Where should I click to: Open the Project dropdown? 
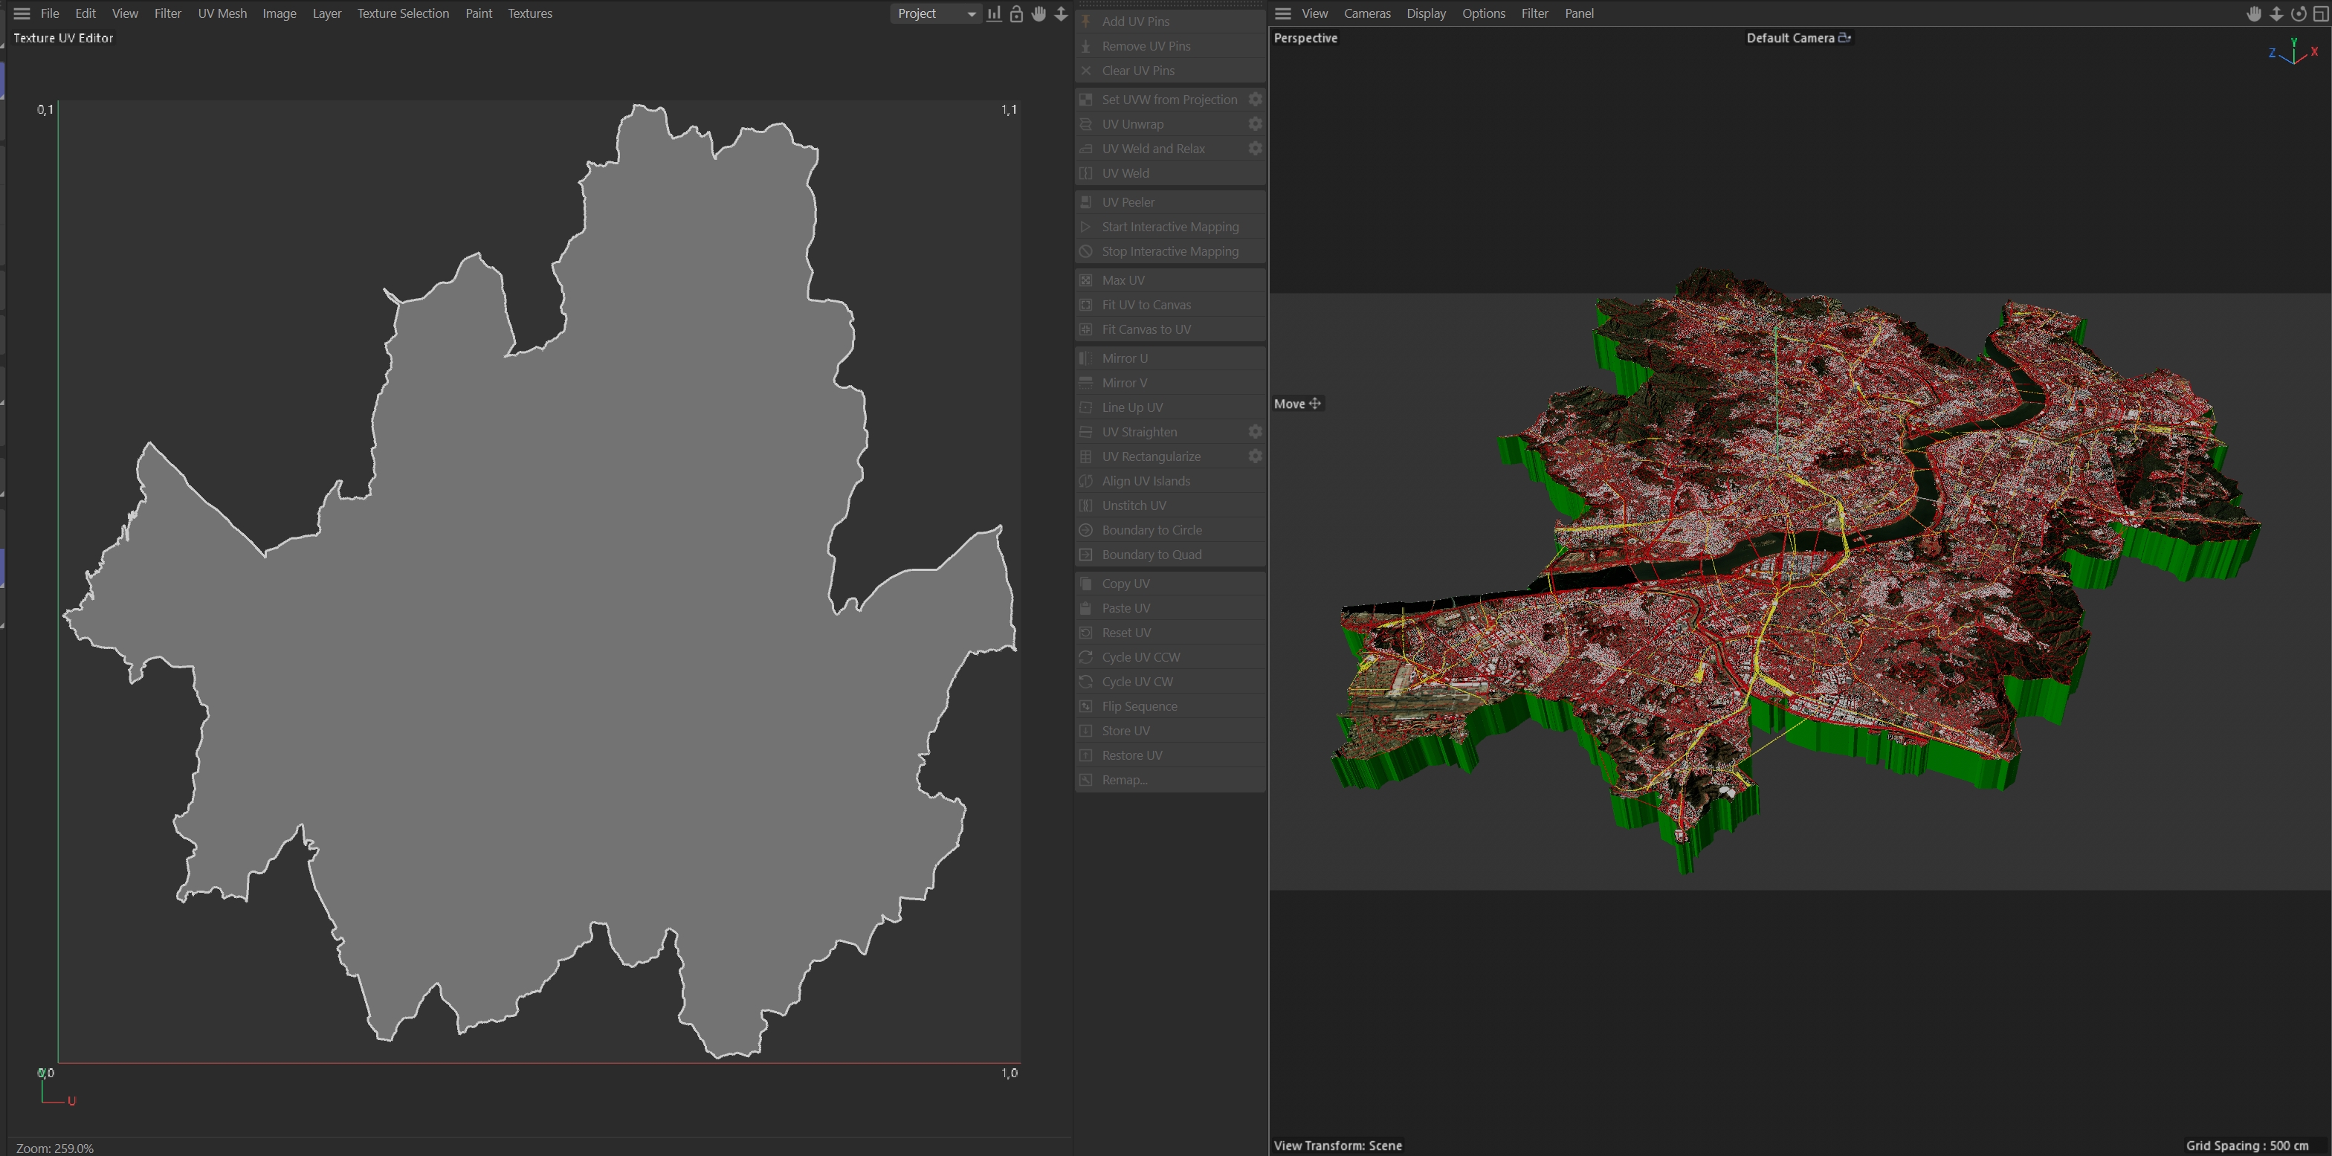pyautogui.click(x=935, y=13)
